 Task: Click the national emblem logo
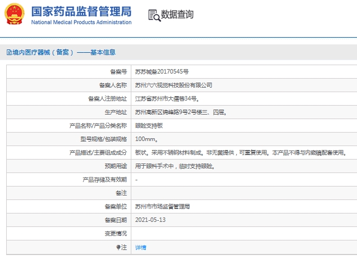tap(15, 14)
